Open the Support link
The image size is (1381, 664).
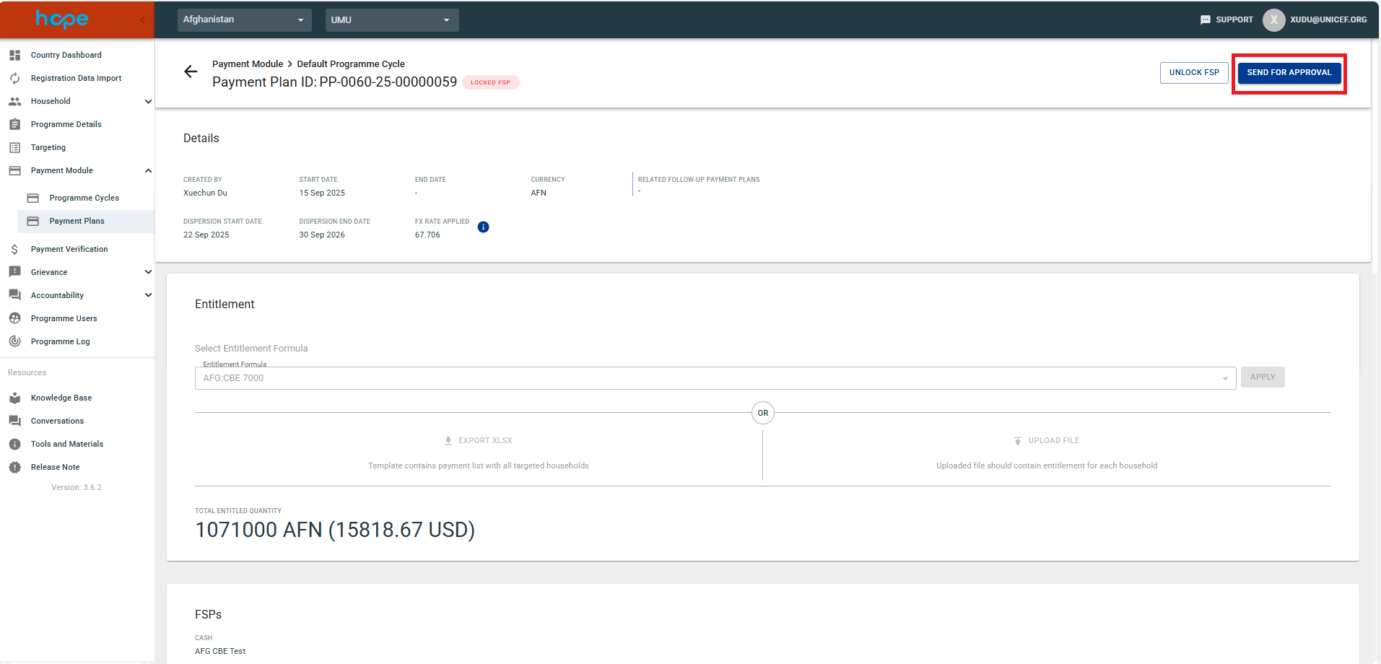tap(1227, 20)
